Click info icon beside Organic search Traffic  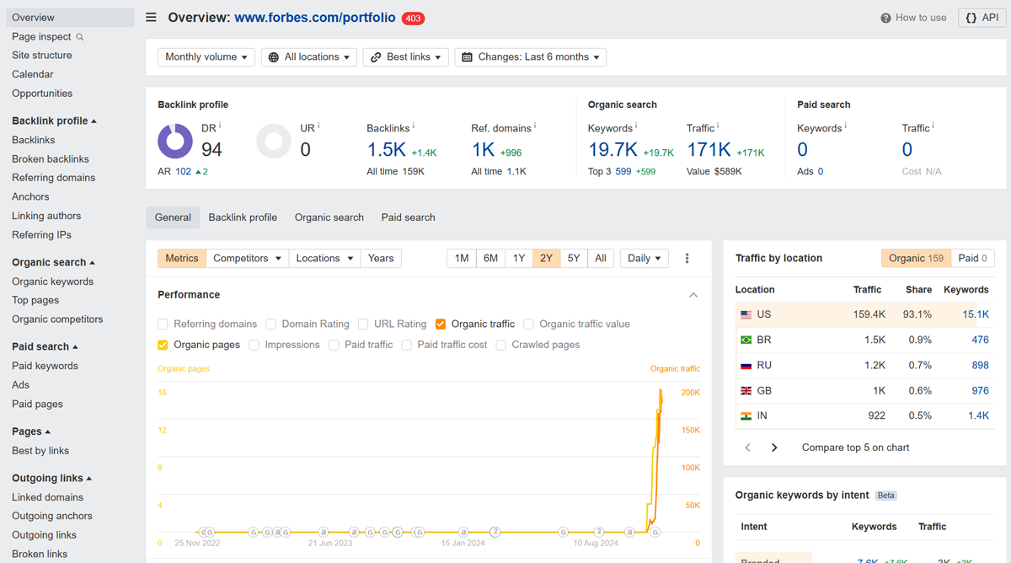coord(718,126)
